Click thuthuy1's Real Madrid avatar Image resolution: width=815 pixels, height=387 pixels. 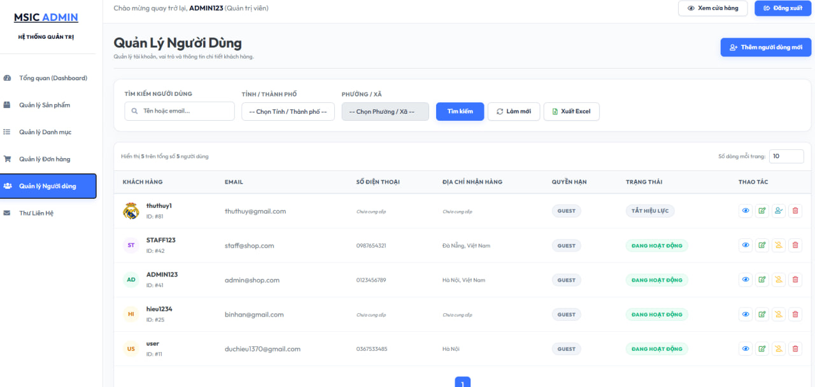click(131, 211)
